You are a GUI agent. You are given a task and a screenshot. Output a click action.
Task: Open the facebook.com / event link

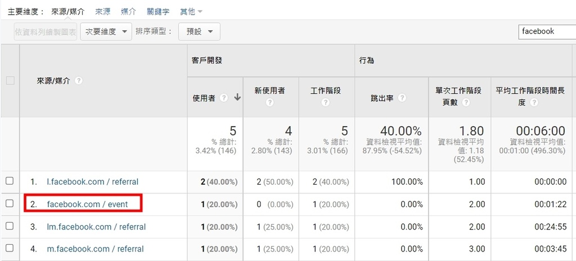coord(87,204)
